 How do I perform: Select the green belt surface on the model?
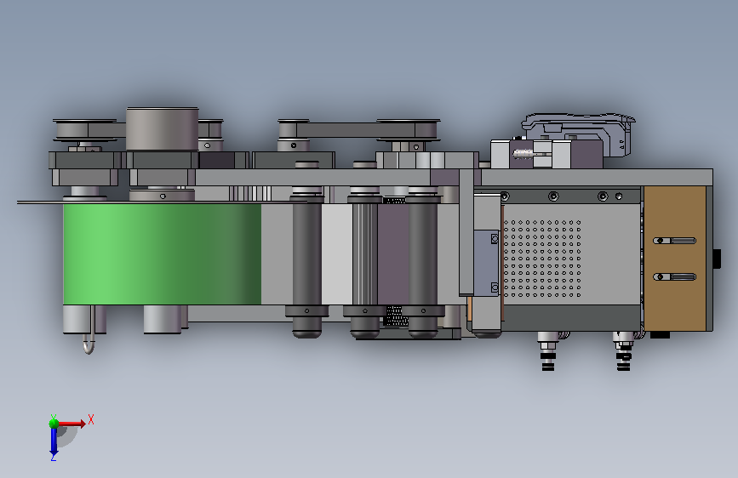click(x=163, y=254)
